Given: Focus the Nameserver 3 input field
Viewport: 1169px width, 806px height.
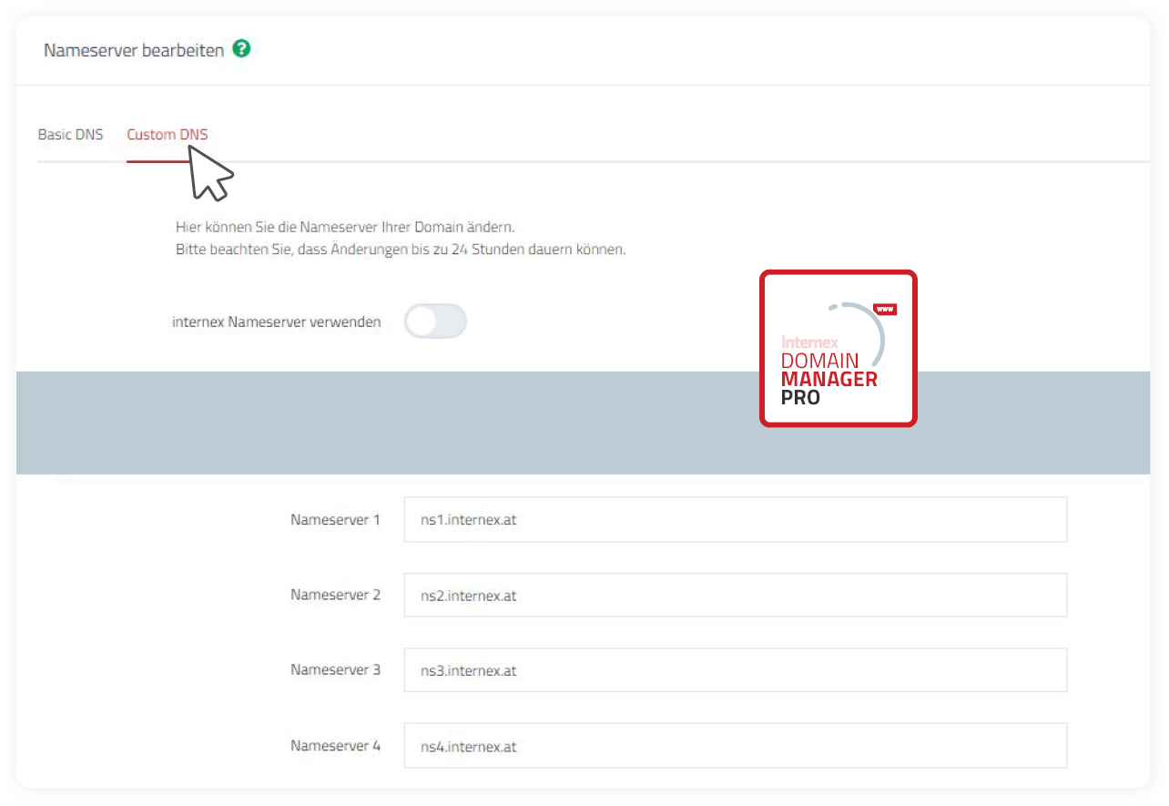Looking at the screenshot, I should coord(736,670).
